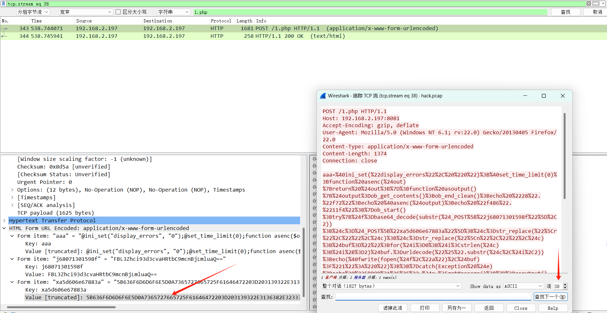607x313 pixels.
Task: Select the Key: aaa line
Action: tap(38, 244)
